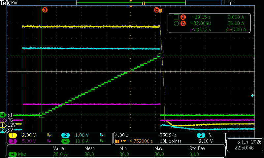Click the cyan trigger level arrow on right edge
Image resolution: width=264 pixels, height=158 pixels.
(253, 95)
